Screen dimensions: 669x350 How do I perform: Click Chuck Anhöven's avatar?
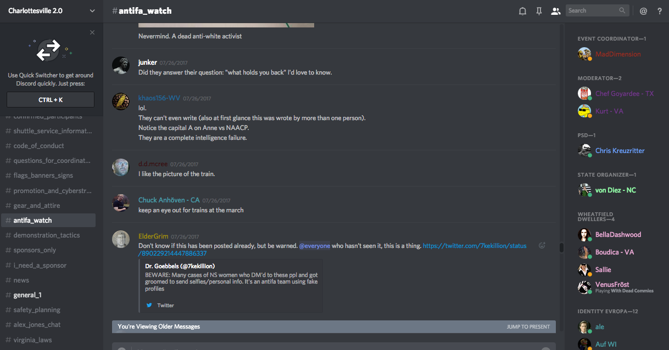pyautogui.click(x=121, y=203)
